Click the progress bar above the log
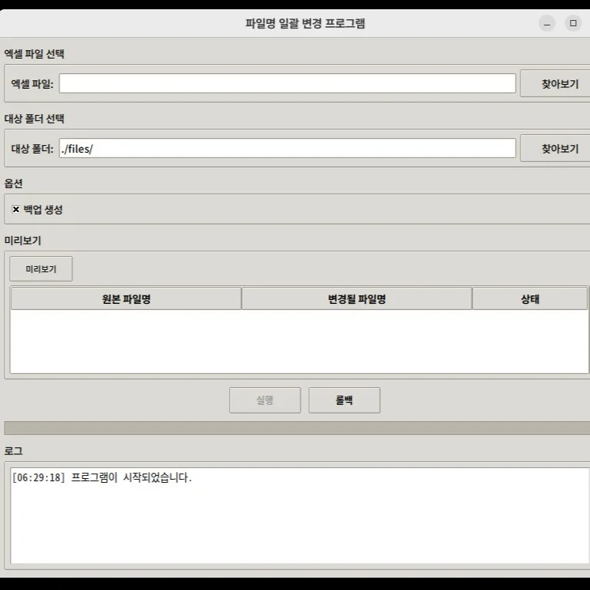The image size is (590, 590). point(297,428)
